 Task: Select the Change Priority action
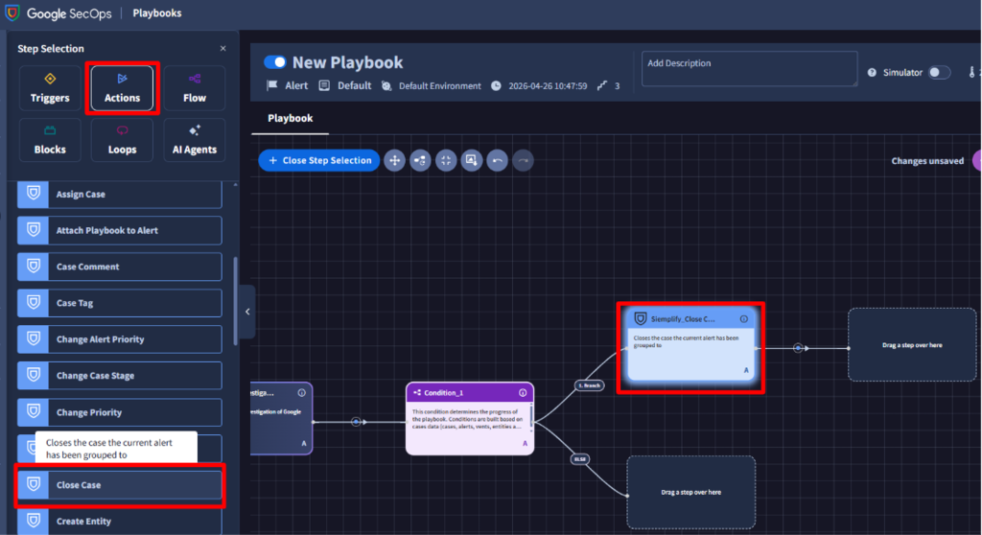120,412
